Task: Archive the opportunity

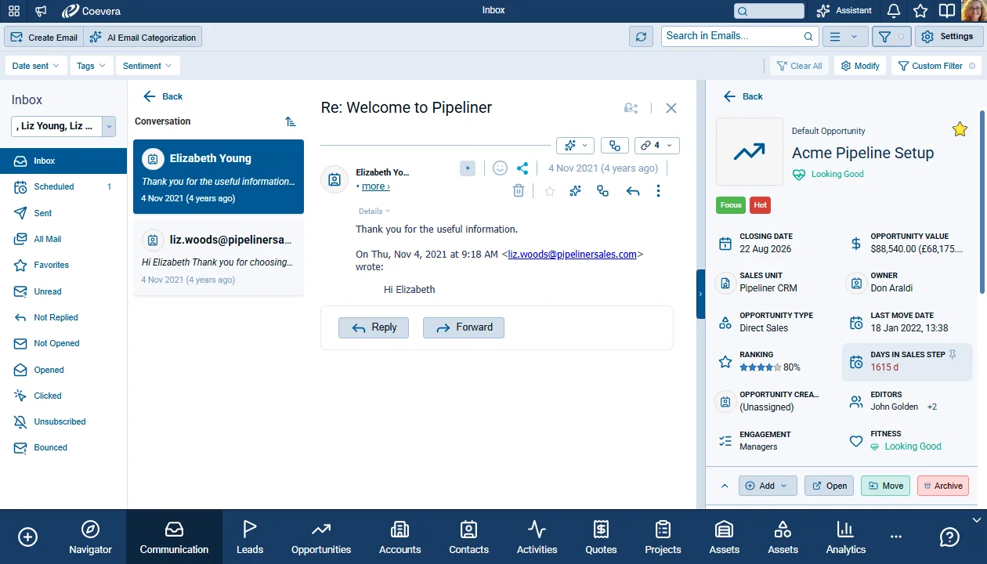Action: (942, 486)
